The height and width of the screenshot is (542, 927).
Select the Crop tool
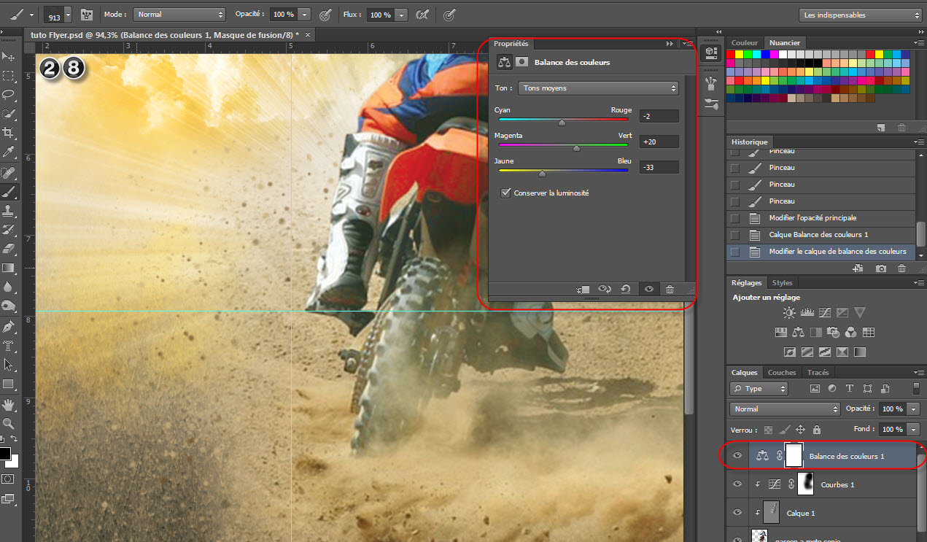click(x=9, y=133)
